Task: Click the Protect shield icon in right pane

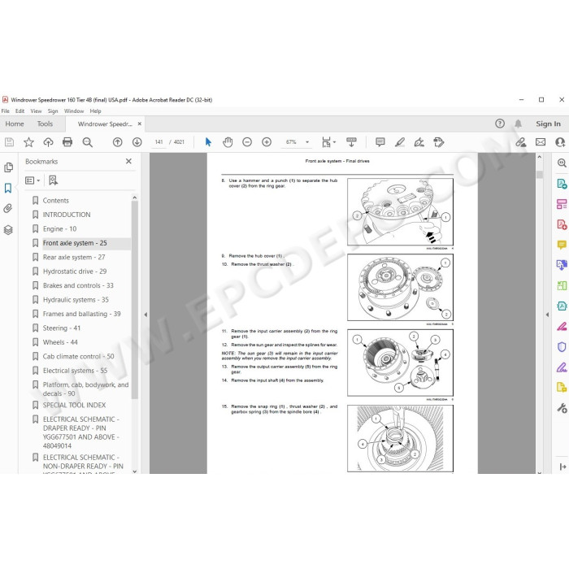Action: (562, 347)
